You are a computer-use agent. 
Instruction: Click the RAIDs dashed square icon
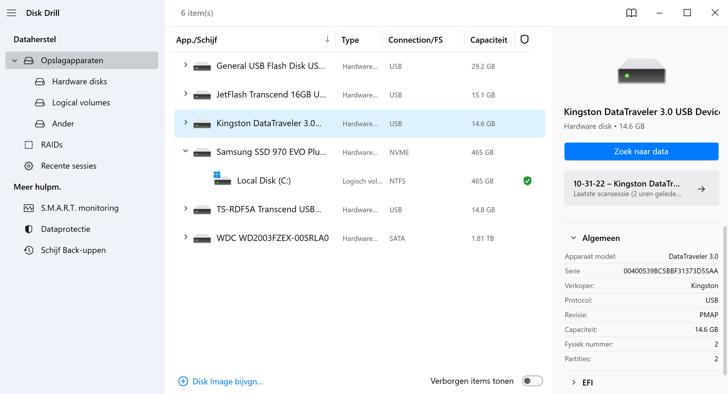click(x=29, y=145)
